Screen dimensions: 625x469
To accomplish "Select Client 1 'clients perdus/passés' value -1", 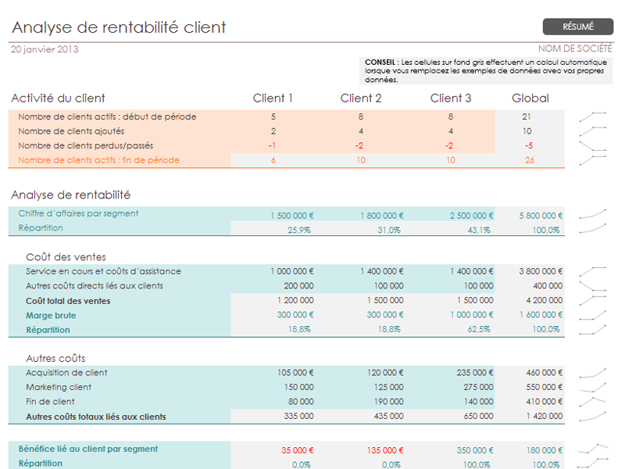I will click(272, 145).
